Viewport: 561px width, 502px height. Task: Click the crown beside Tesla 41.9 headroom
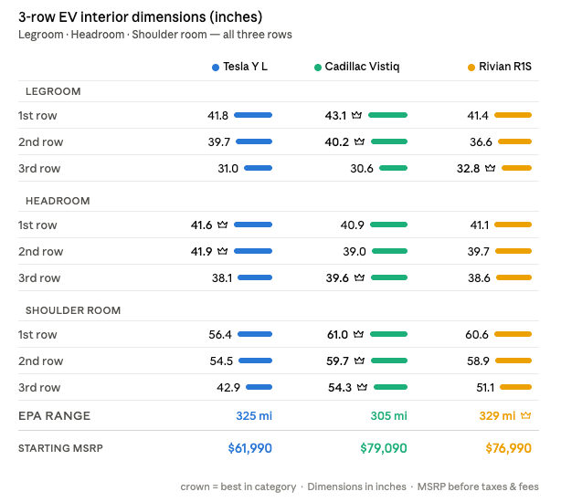(223, 251)
